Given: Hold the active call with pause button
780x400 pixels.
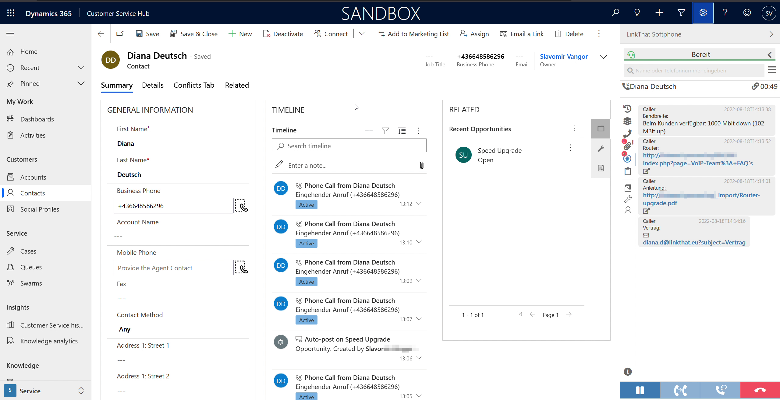Looking at the screenshot, I should pos(640,390).
